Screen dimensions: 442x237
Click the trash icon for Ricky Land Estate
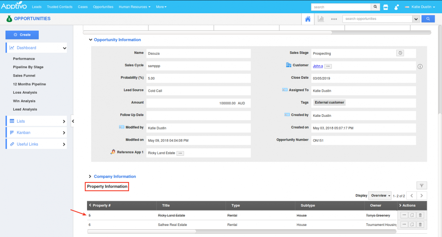point(421,215)
